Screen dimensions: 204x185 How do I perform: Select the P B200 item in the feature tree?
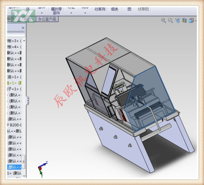[14, 125]
